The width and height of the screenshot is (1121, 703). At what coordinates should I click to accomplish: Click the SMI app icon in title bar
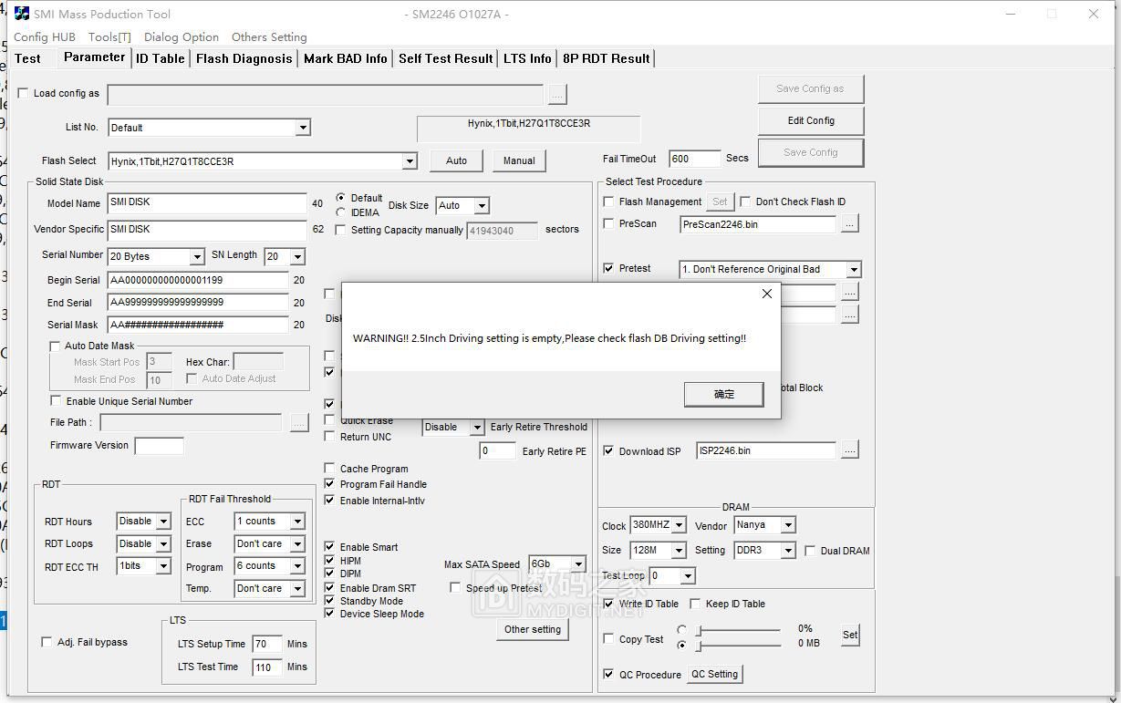coord(21,14)
